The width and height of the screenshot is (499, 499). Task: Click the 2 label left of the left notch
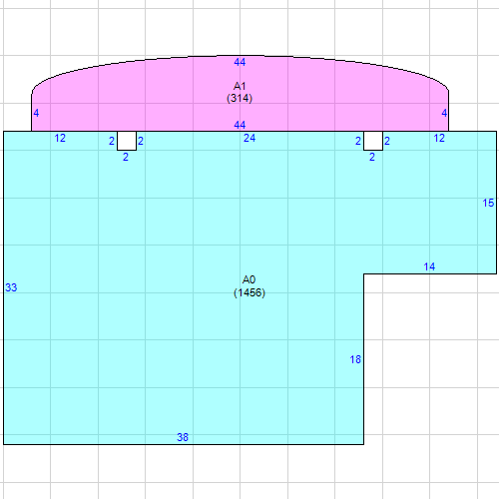[x=112, y=141]
